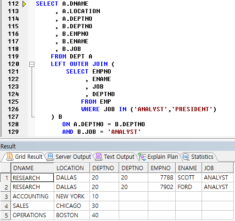Click the yellow execution marker on line 112
The width and height of the screenshot is (235, 221).
tap(24, 4)
